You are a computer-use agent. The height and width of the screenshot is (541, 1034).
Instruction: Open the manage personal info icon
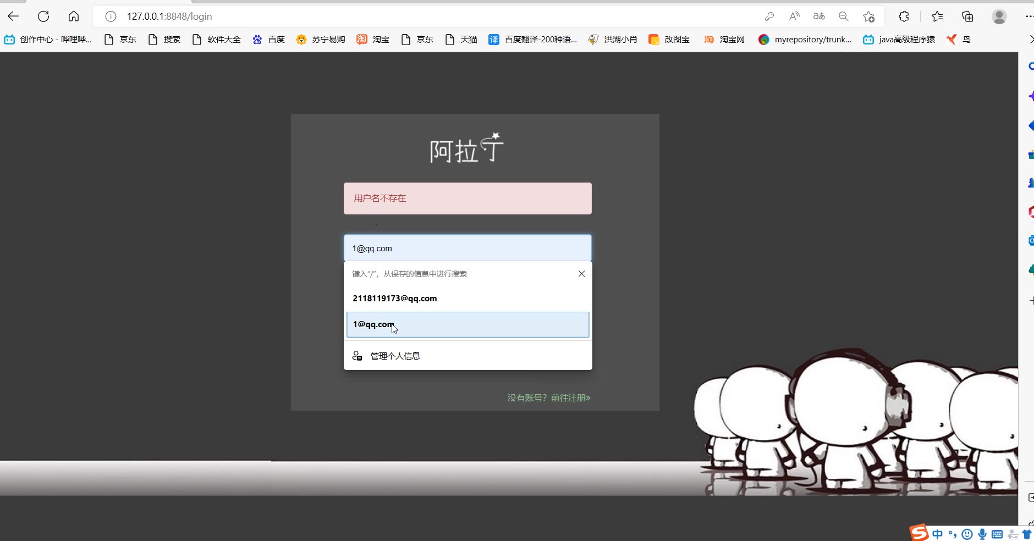tap(357, 356)
